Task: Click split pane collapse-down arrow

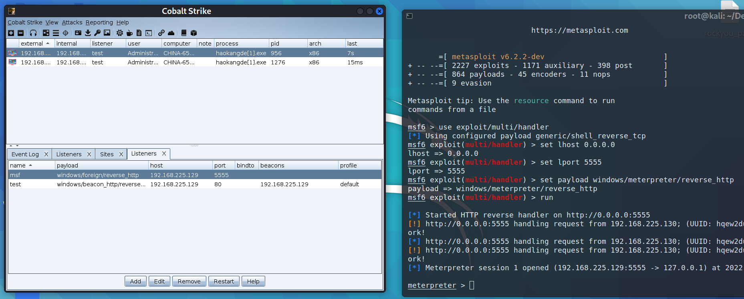Action: (17, 146)
